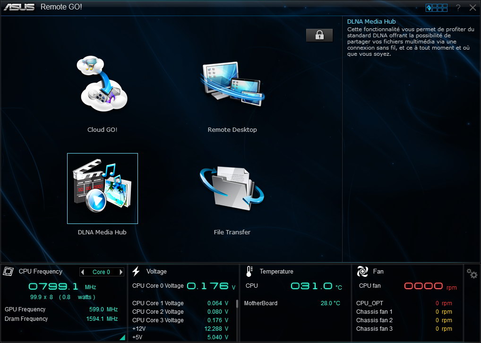This screenshot has height=343, width=481.
Task: Select next CPU core with right arrow
Action: 121,272
